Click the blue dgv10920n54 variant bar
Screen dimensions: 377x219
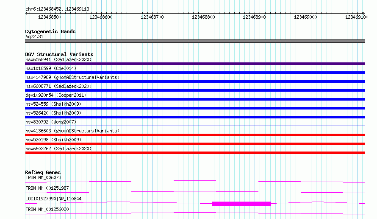coord(195,99)
